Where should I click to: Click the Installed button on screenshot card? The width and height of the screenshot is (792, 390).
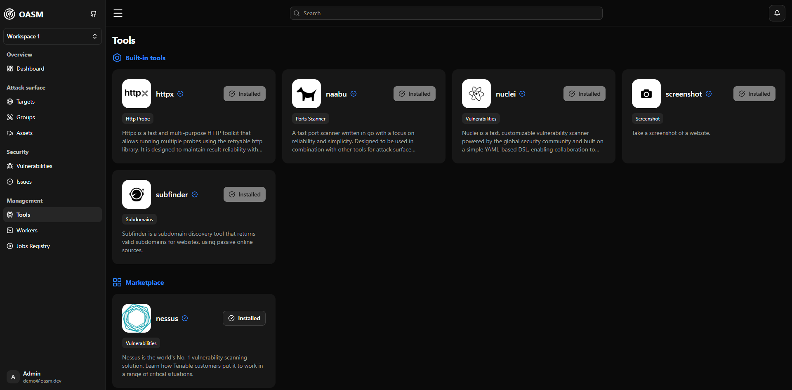point(754,94)
